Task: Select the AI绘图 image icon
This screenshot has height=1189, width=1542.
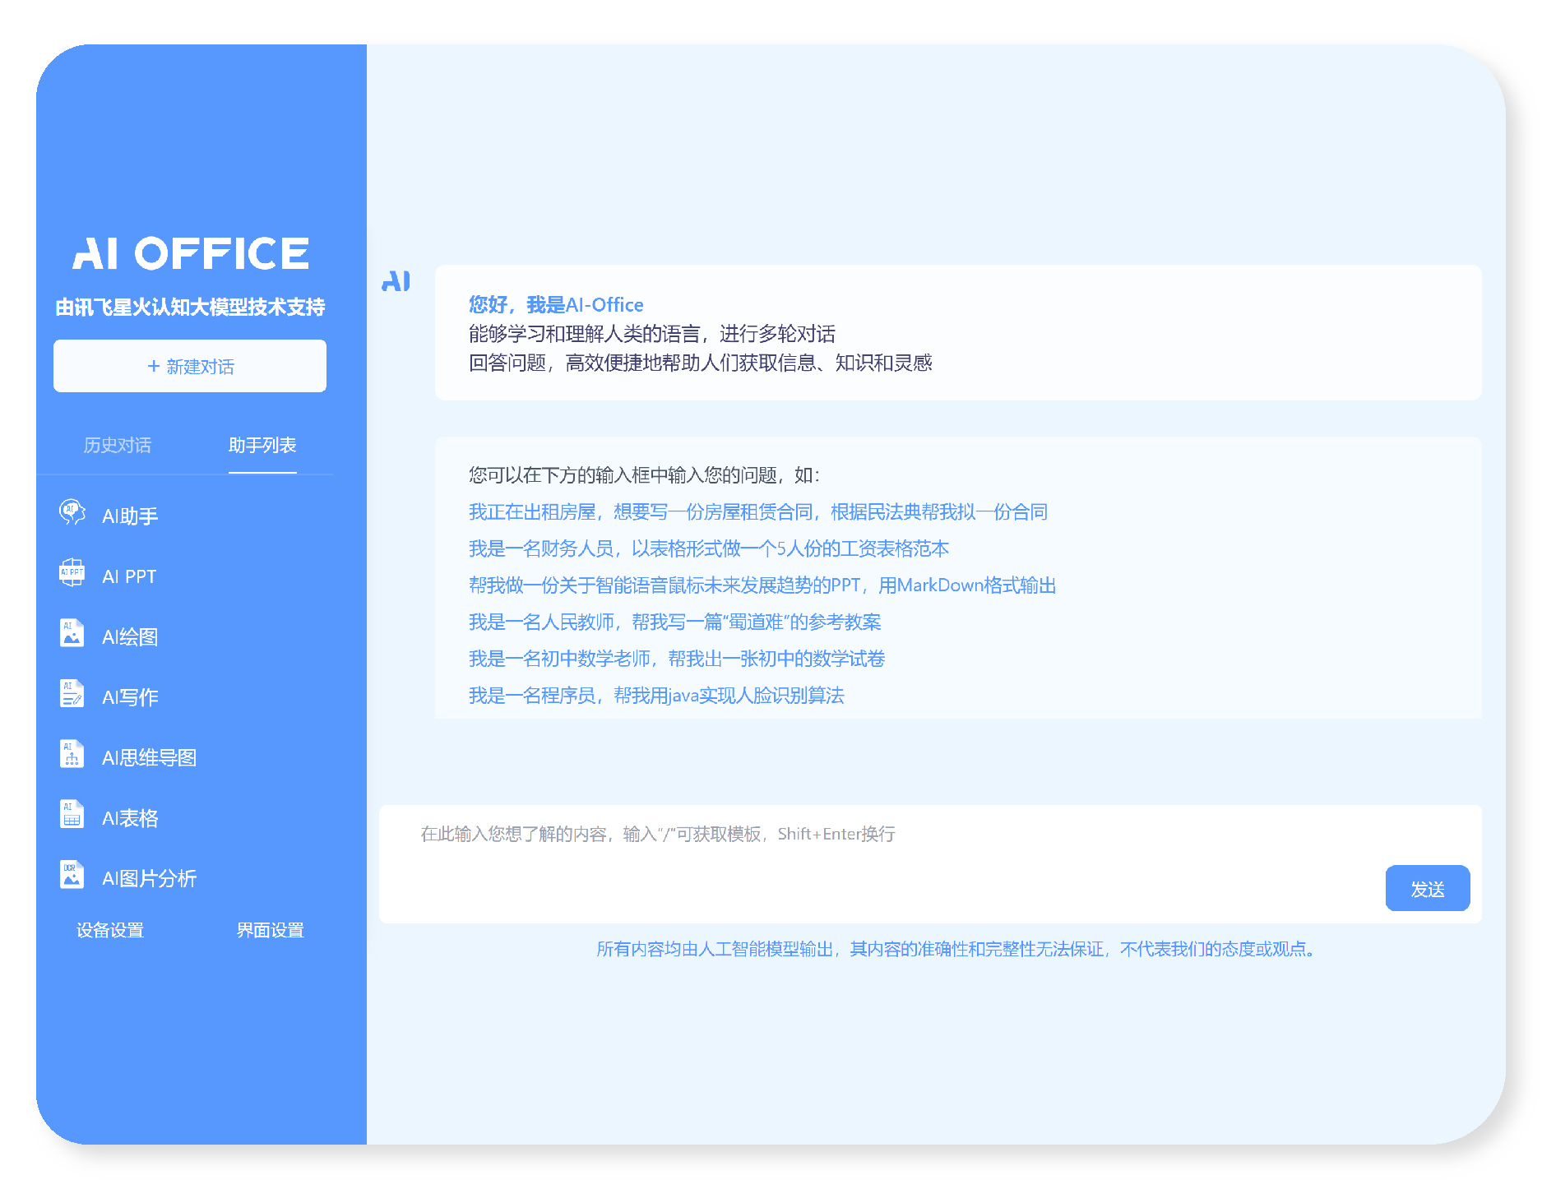Action: point(72,634)
